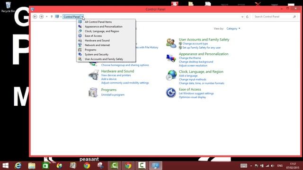
Task: Click the Control Panel window title icon
Action: (x=32, y=9)
